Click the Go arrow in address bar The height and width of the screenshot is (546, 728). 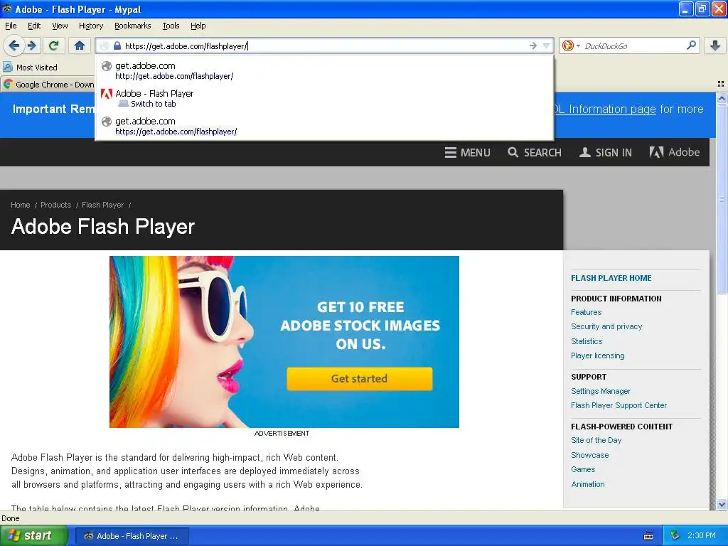point(532,45)
